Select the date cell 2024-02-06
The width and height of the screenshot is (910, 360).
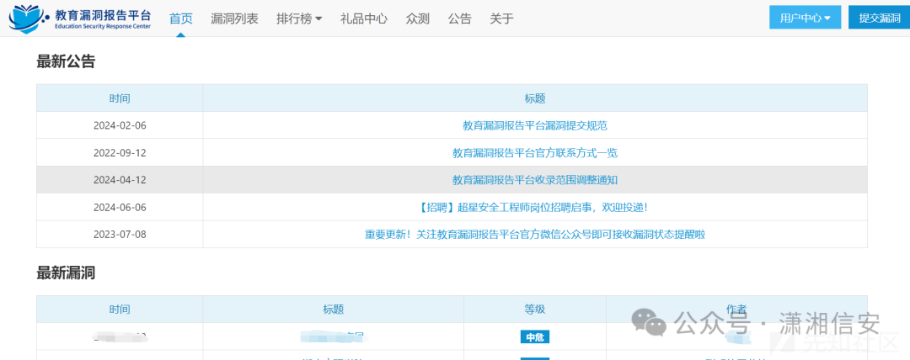120,125
